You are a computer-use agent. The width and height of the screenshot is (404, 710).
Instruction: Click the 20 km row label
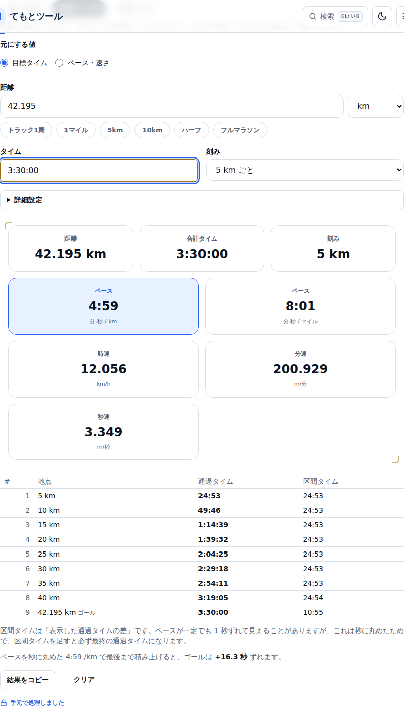tap(49, 539)
